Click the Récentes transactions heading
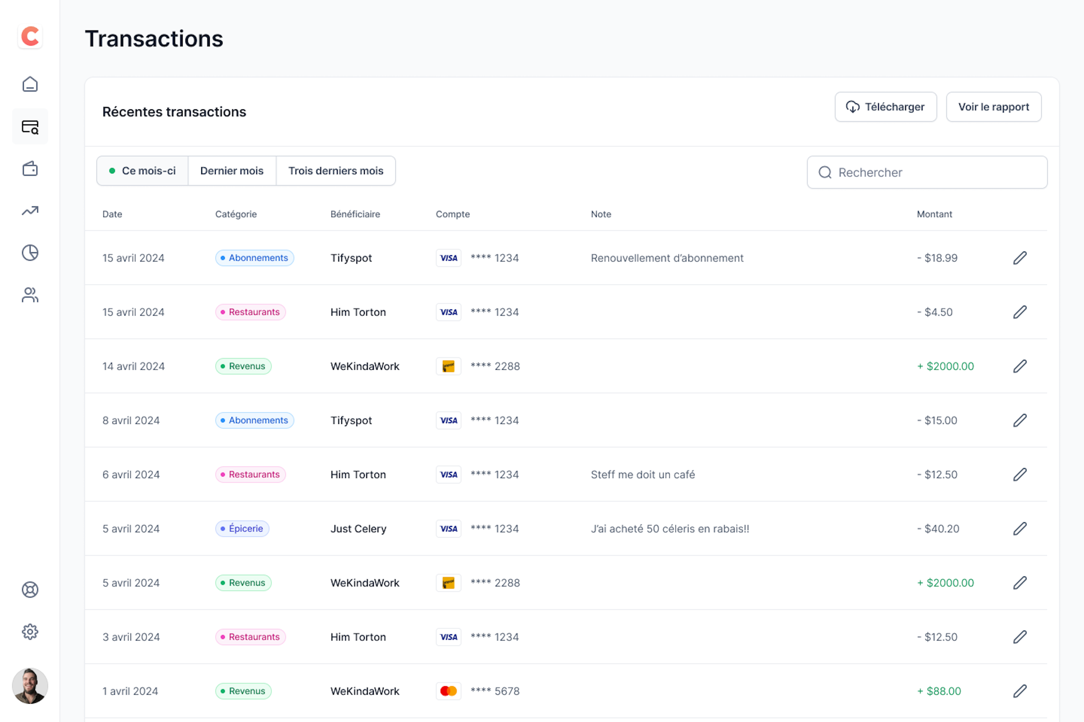1084x722 pixels. (174, 112)
